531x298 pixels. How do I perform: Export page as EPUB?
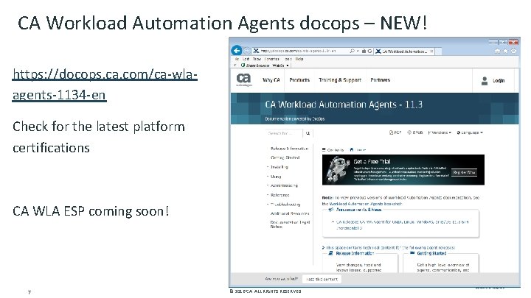[x=414, y=132]
